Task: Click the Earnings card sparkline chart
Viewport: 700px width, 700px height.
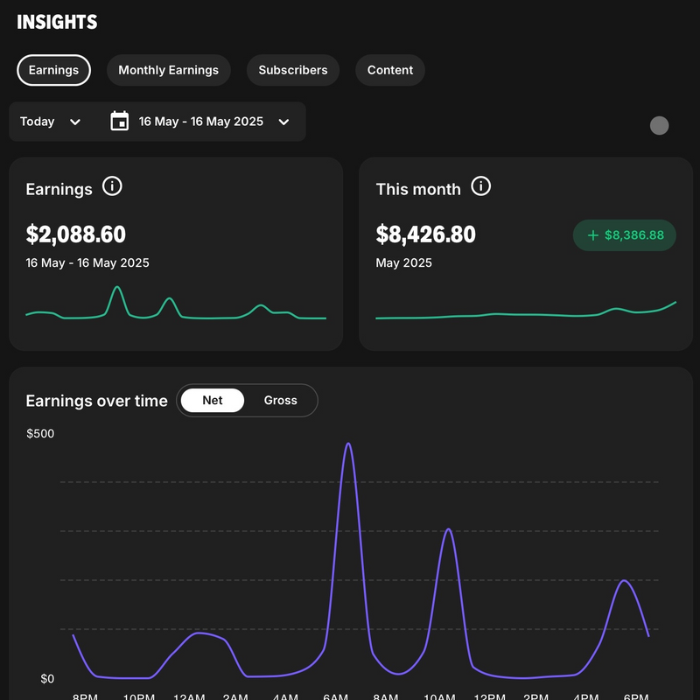Action: (175, 306)
